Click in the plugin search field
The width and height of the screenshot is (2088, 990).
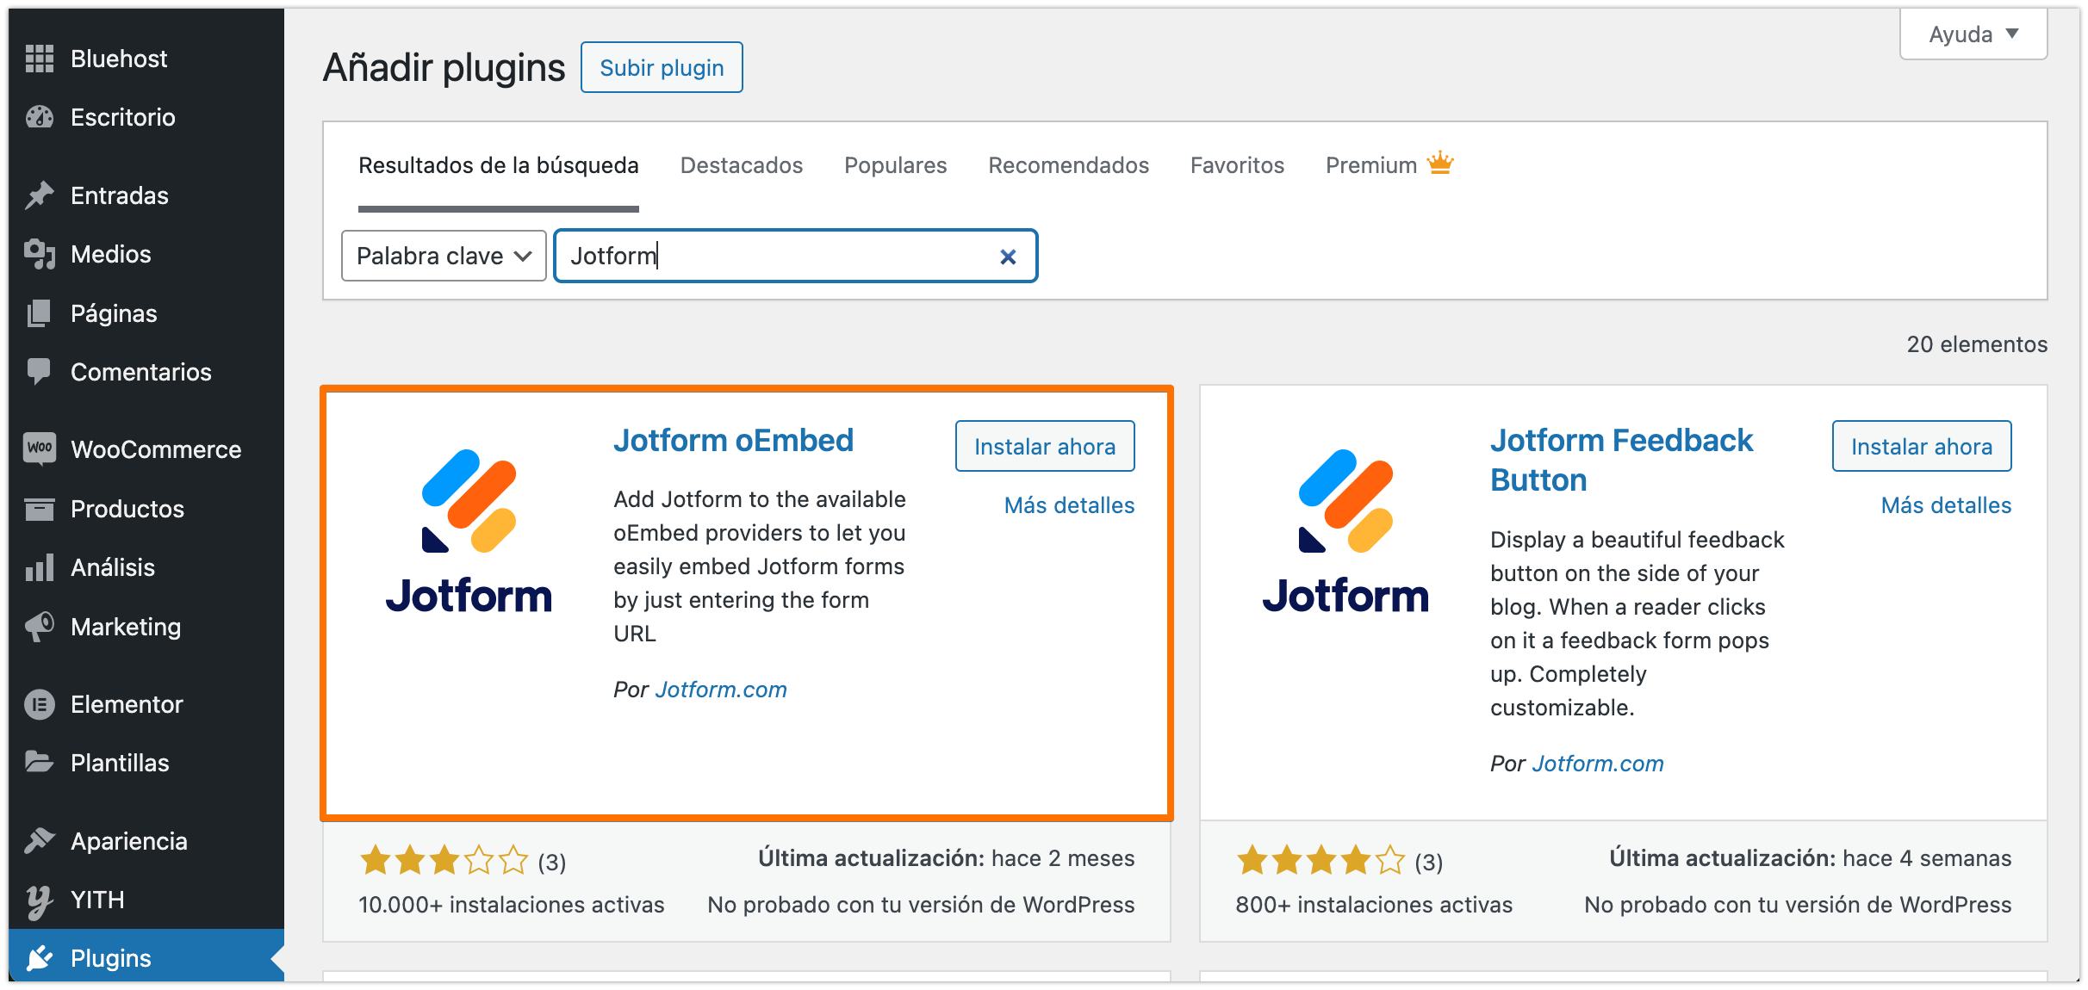(775, 256)
